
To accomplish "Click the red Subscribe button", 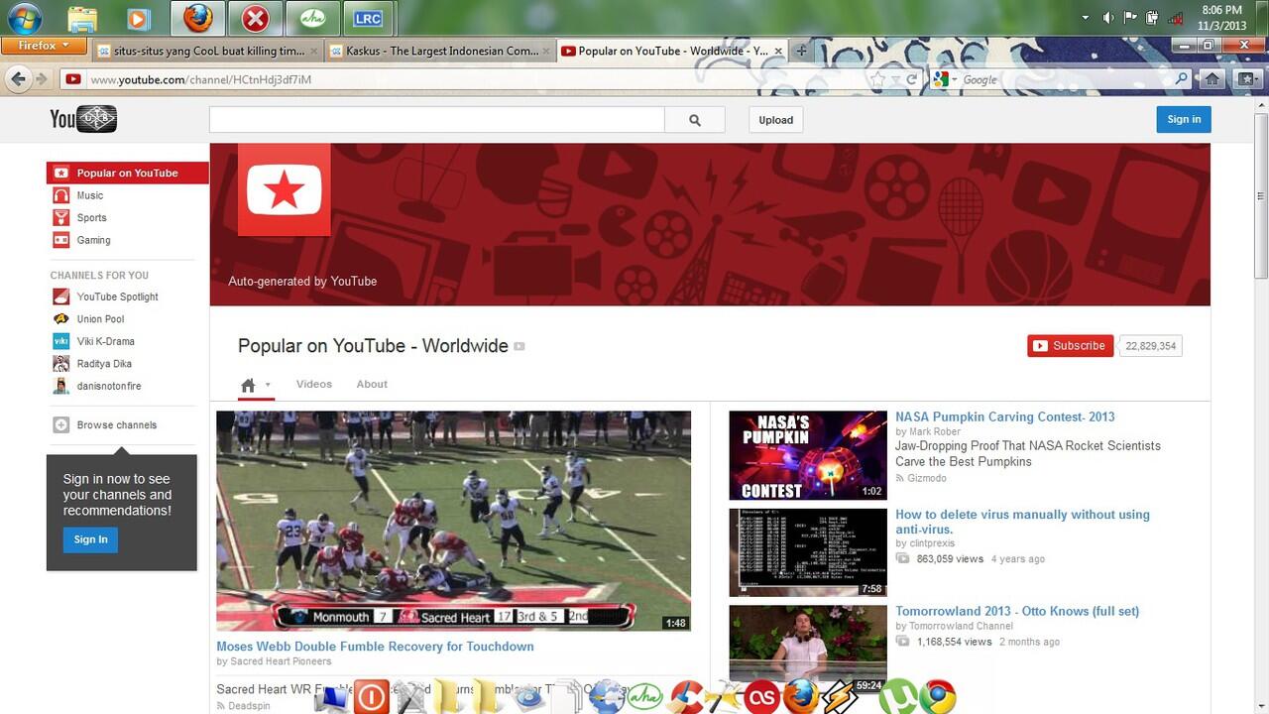I will point(1070,346).
